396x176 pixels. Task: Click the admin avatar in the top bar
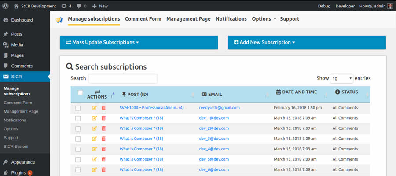tap(390, 6)
